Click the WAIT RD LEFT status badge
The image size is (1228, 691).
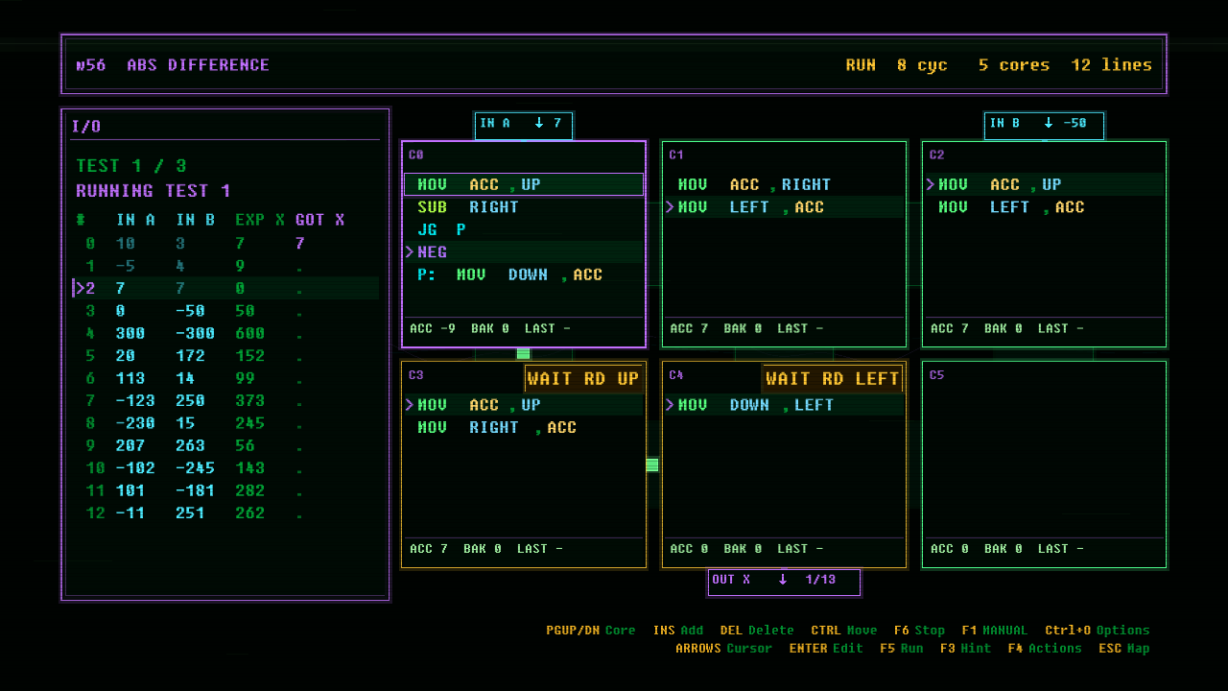pyautogui.click(x=833, y=379)
